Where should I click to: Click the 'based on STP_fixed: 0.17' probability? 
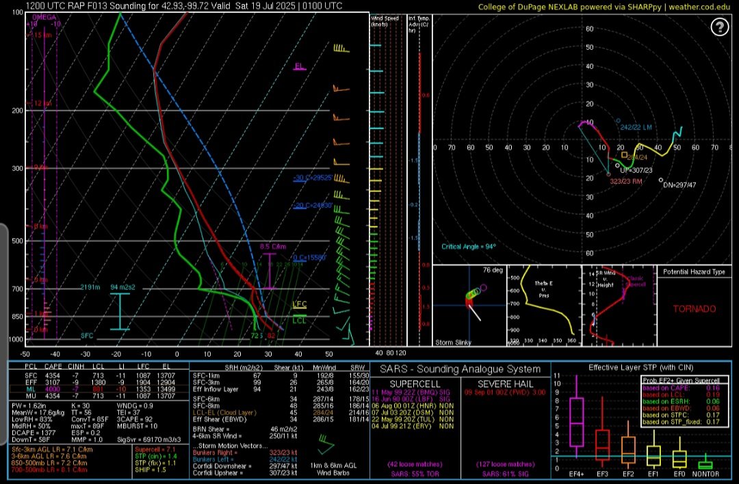pos(681,422)
